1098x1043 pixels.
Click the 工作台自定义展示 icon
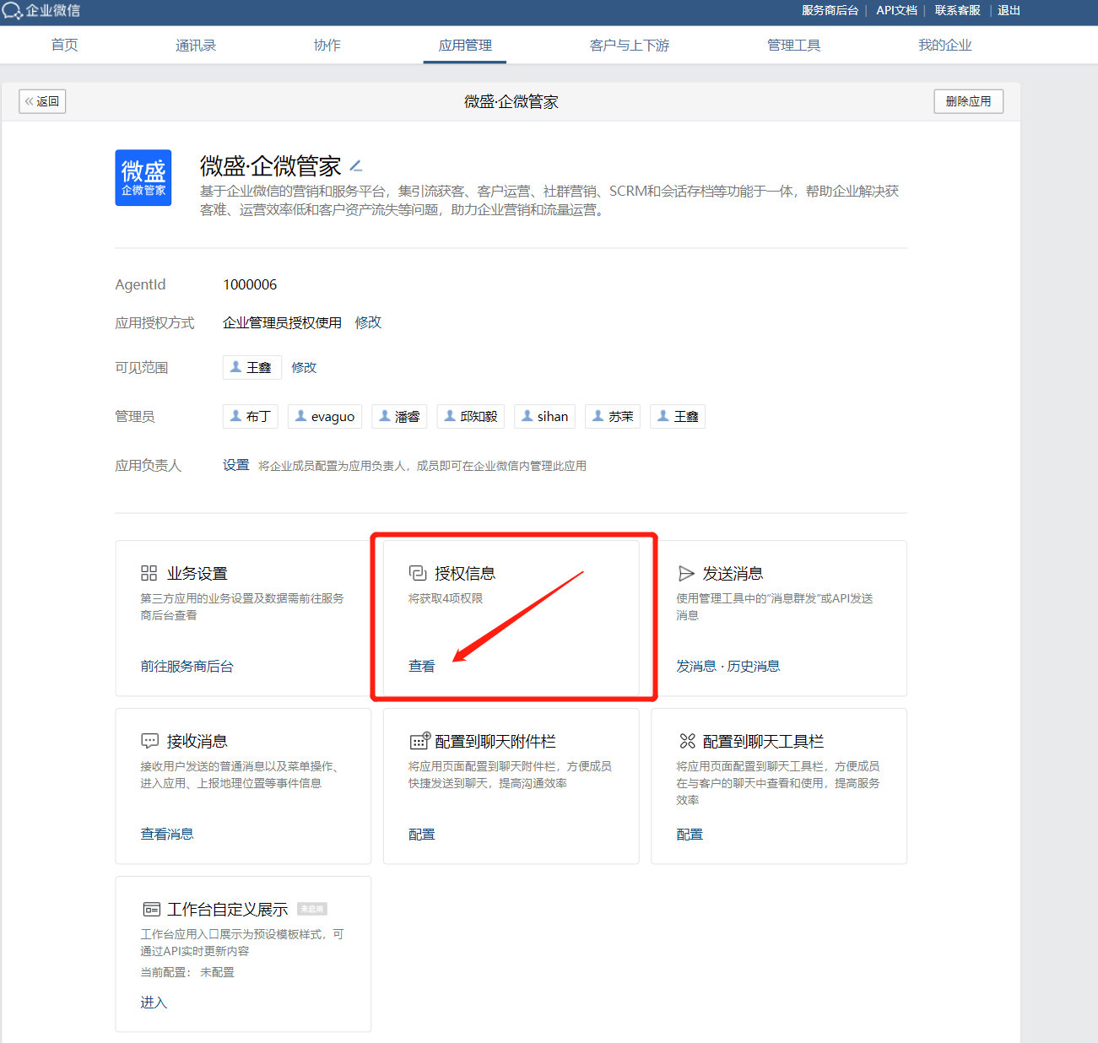click(151, 909)
